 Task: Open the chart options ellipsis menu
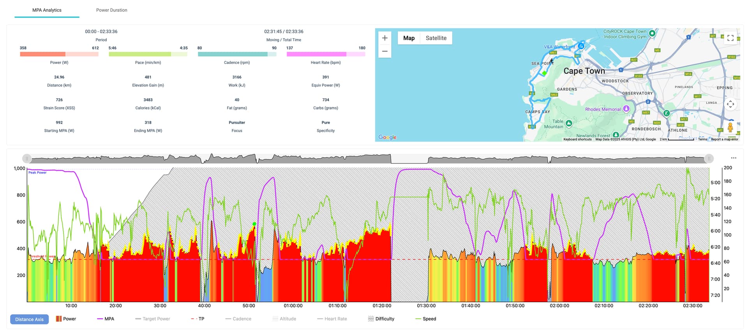pyautogui.click(x=734, y=158)
